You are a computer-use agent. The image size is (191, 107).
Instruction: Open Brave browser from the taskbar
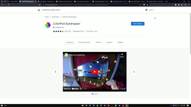click(127, 106)
